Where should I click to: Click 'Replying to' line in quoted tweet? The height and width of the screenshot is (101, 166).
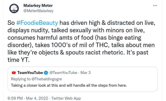pyautogui.click(x=36, y=79)
